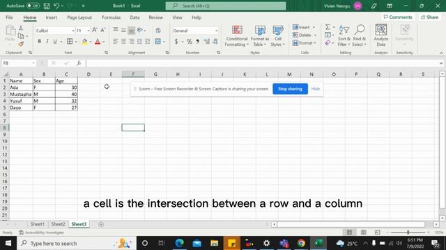Increase font size with larger A
The width and height of the screenshot is (446, 250).
point(95,30)
